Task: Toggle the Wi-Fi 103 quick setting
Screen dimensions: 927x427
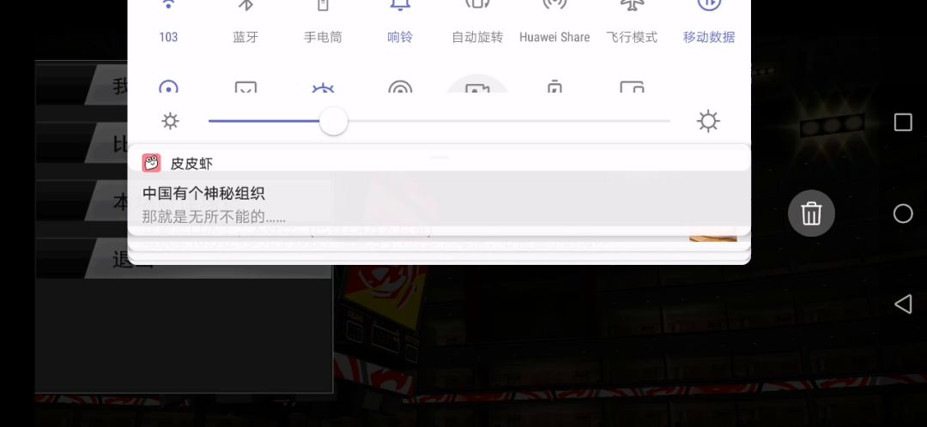Action: 168,24
